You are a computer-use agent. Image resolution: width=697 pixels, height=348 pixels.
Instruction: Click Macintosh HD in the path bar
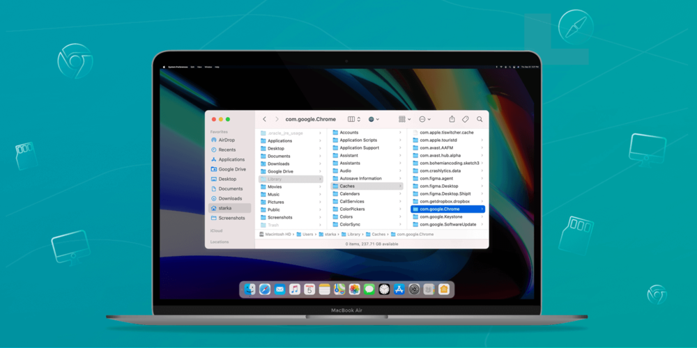(275, 234)
